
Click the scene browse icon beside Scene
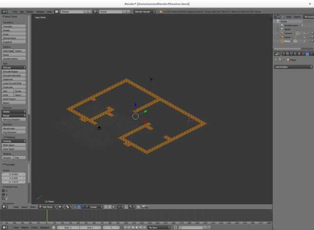[x=95, y=12]
